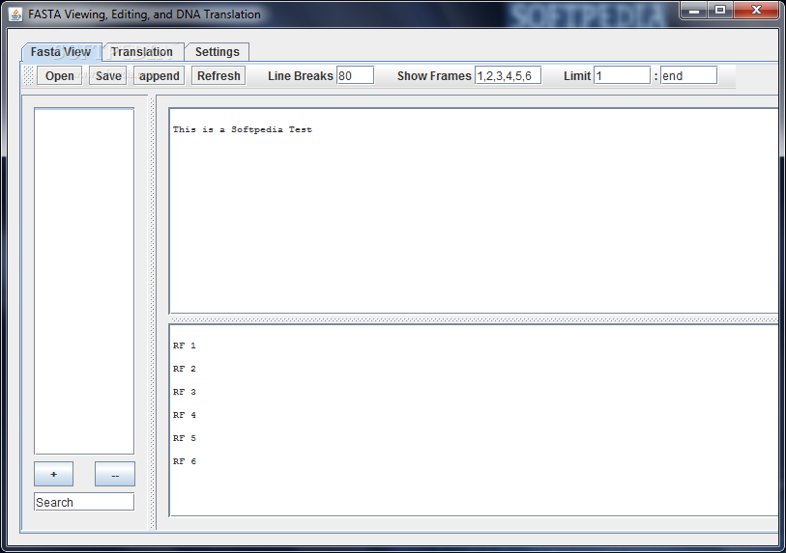Click the toolbar drag handle grip

coord(29,75)
